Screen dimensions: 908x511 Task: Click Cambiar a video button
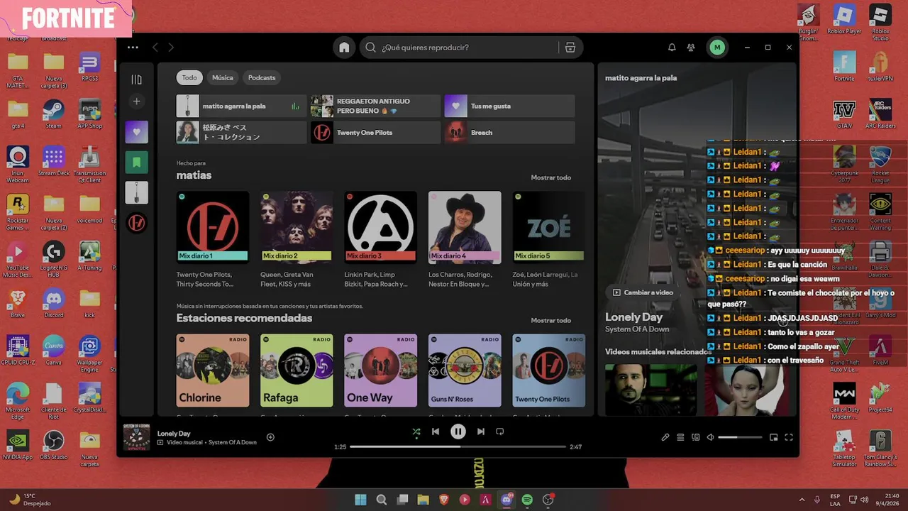(643, 292)
